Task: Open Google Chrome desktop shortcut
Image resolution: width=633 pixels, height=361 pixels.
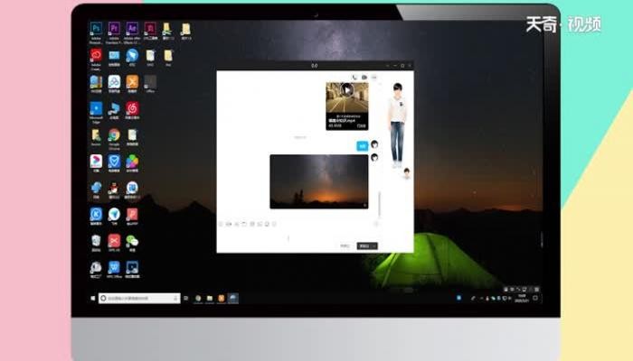Action: [114, 135]
